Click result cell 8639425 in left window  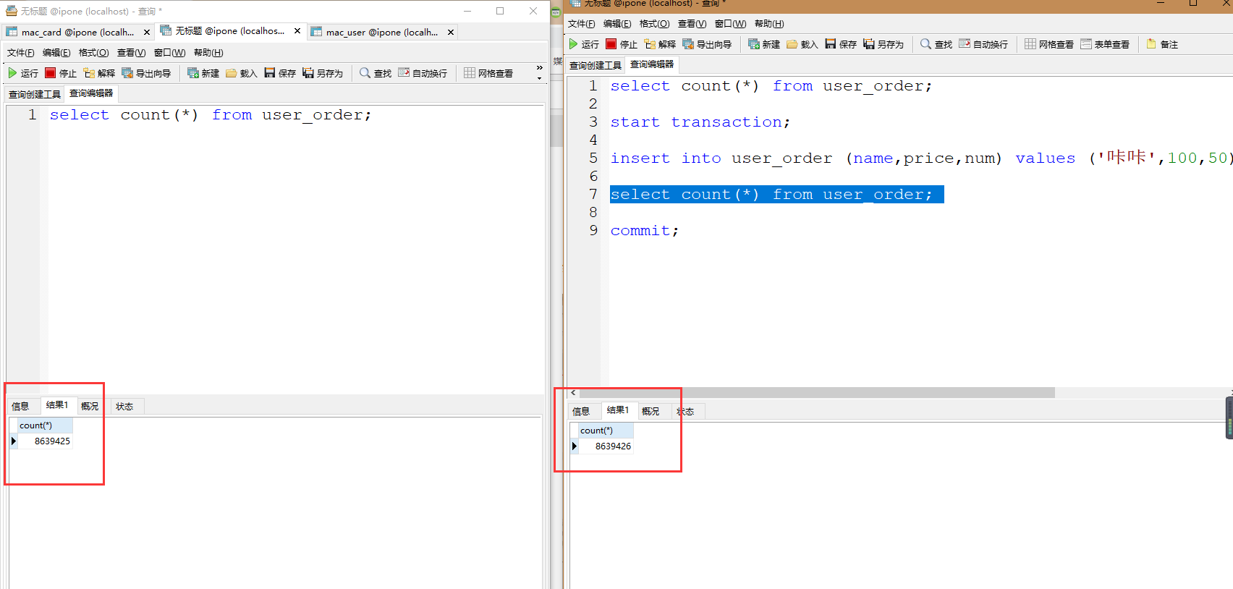[46, 441]
